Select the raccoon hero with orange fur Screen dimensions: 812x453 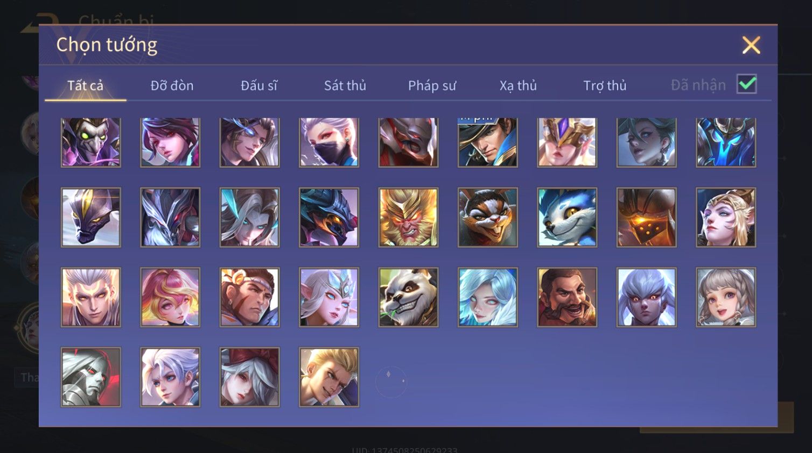click(x=488, y=217)
